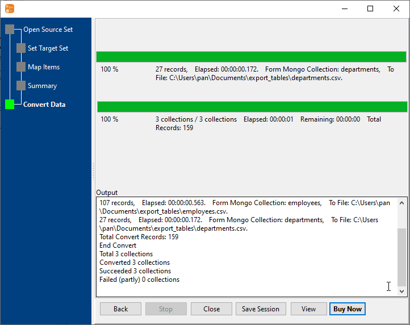Click the Map Items step square icon

[21, 67]
